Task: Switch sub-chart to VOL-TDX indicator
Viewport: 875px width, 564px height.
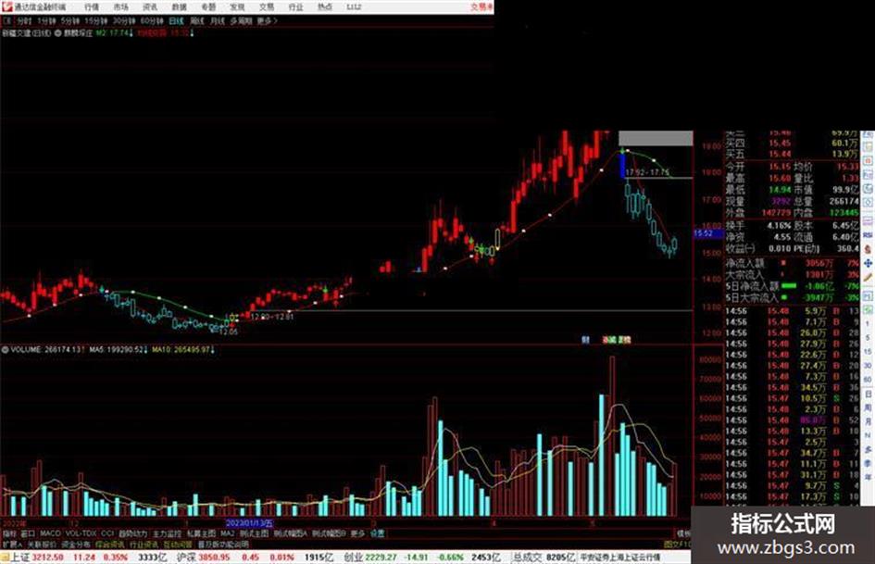Action: click(81, 533)
